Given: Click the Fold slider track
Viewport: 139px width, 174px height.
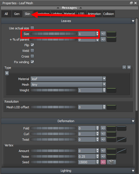Looking at the screenshot, I should tap(54, 128).
